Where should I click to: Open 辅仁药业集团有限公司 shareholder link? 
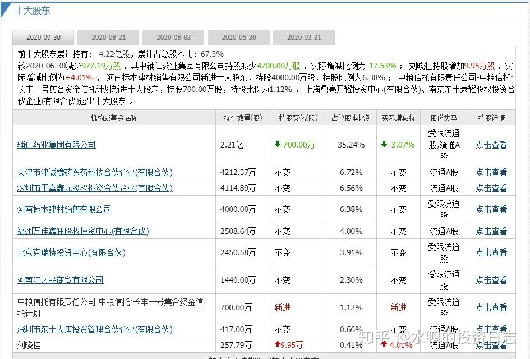tap(57, 145)
